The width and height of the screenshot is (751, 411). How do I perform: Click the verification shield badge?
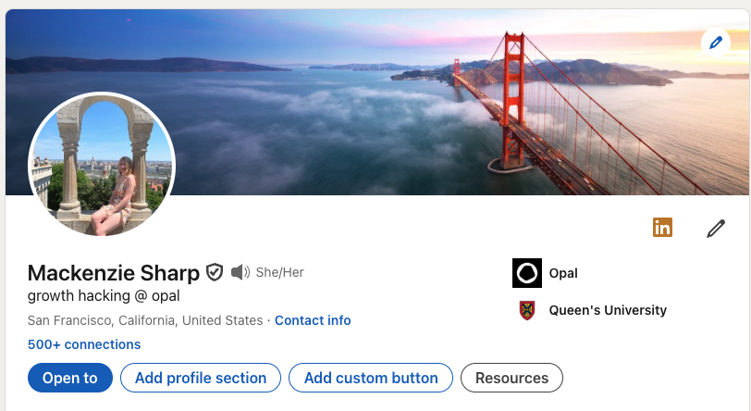215,272
